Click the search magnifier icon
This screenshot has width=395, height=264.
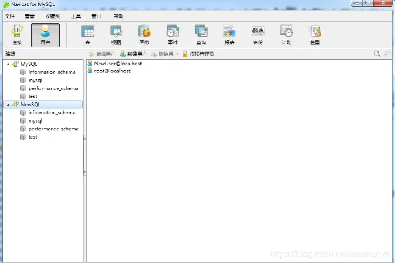377,54
